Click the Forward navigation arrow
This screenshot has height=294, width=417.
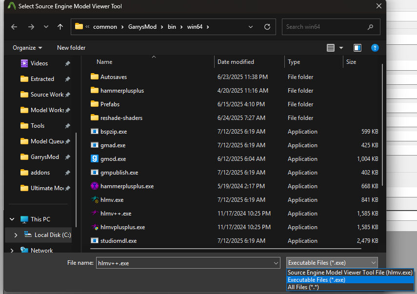[x=31, y=27]
